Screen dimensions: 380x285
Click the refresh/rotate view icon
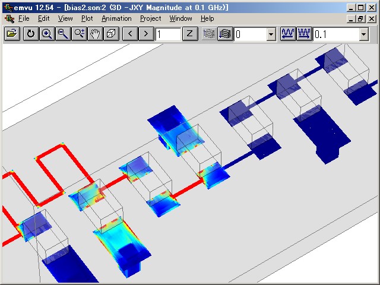(x=31, y=34)
